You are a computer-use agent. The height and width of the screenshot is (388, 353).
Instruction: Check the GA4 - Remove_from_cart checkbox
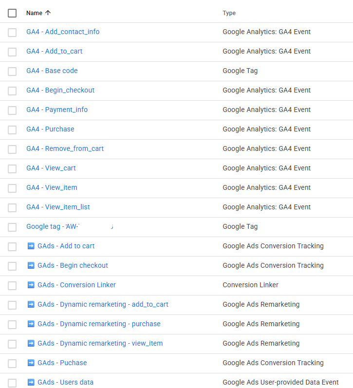12,149
